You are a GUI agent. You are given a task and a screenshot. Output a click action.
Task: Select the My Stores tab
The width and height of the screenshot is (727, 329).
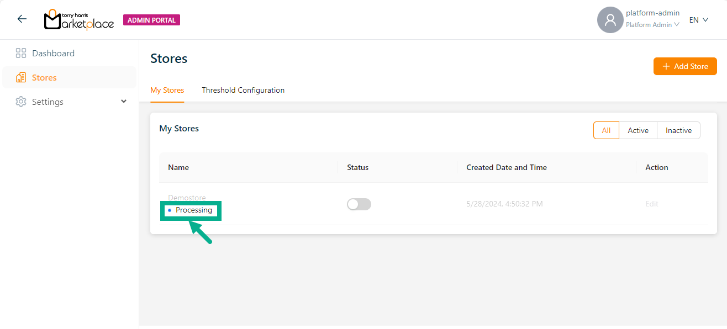[167, 90]
